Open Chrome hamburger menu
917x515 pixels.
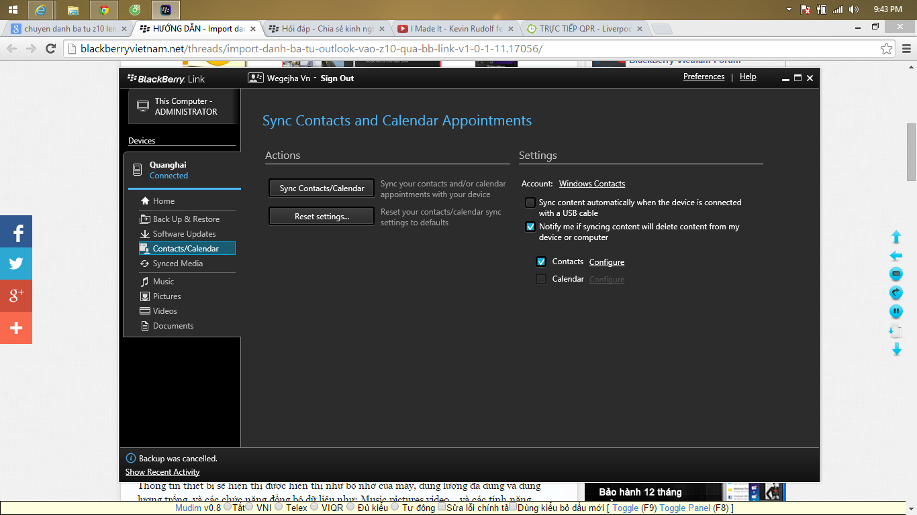pyautogui.click(x=906, y=48)
